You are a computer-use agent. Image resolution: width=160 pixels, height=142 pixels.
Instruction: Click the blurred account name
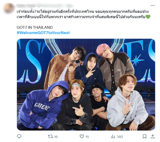[45, 6]
